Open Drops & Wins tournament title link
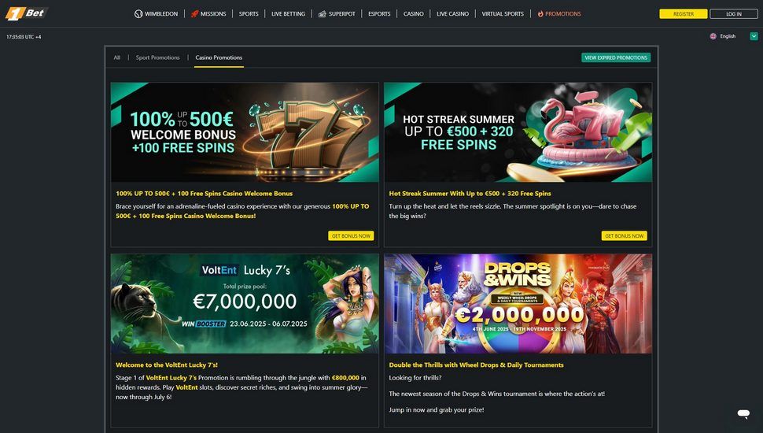 click(476, 365)
